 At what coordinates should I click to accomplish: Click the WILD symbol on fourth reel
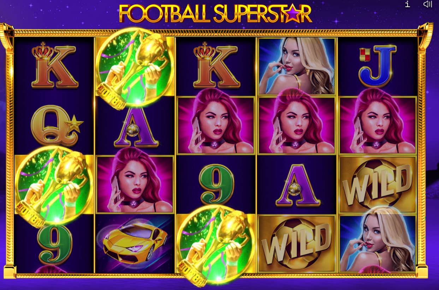[297, 243]
